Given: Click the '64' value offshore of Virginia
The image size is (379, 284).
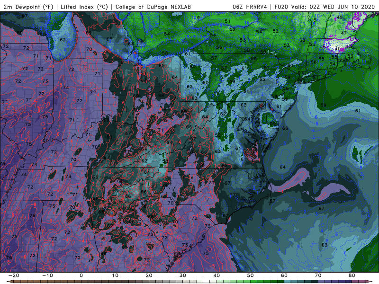Looking at the screenshot, I should 282,167.
